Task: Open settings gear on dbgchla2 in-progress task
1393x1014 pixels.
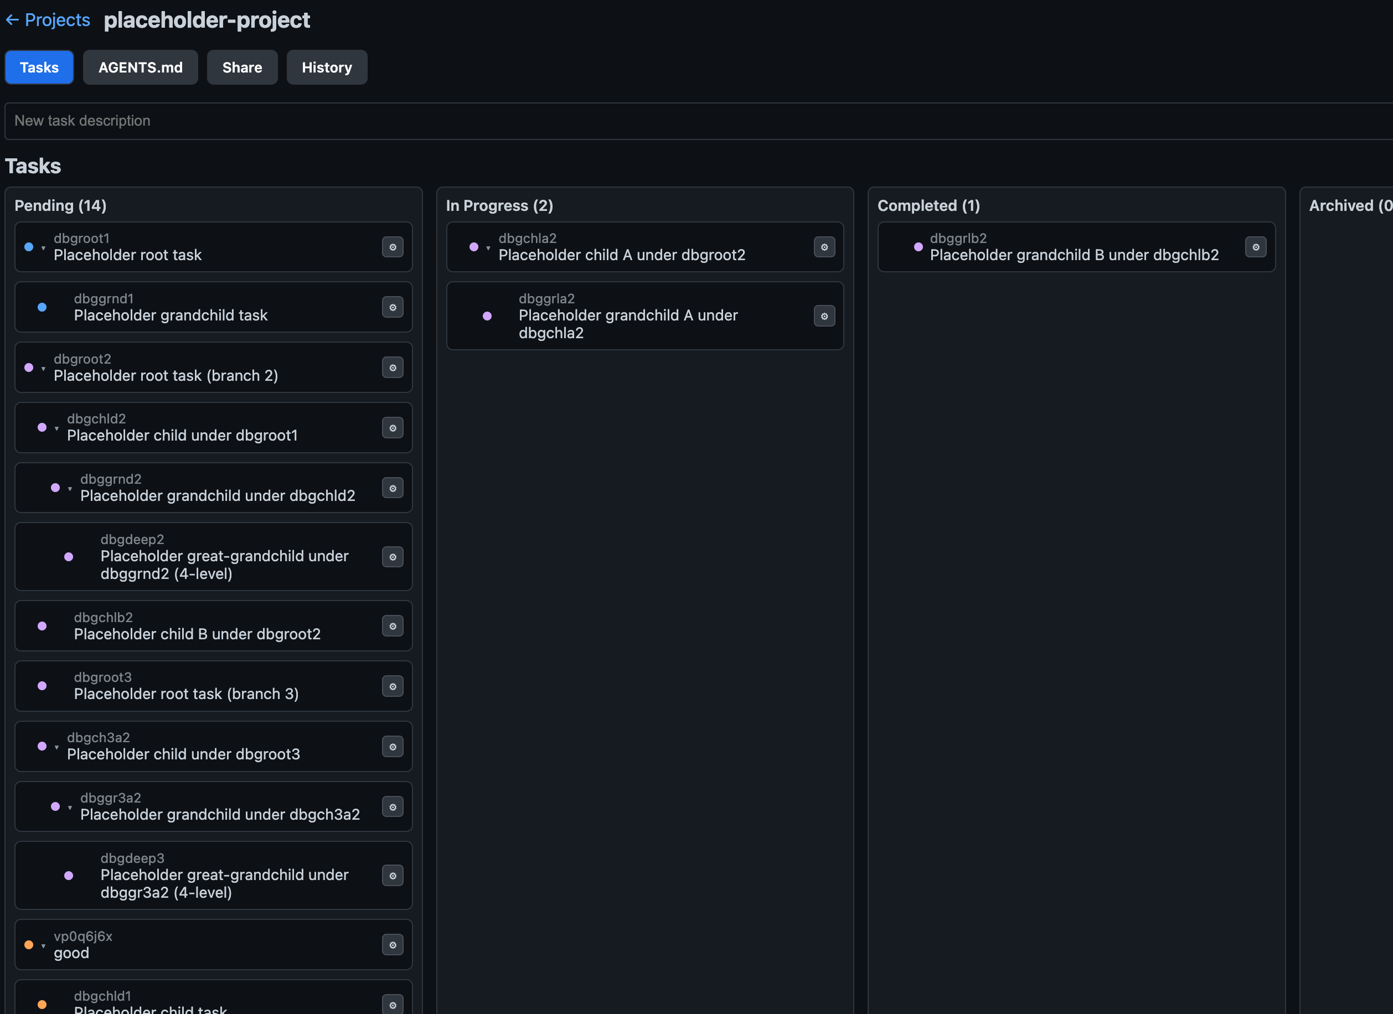Action: click(824, 247)
